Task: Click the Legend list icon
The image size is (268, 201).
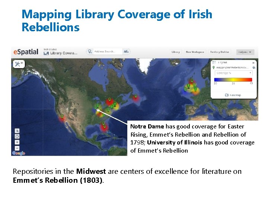Action: [x=214, y=63]
